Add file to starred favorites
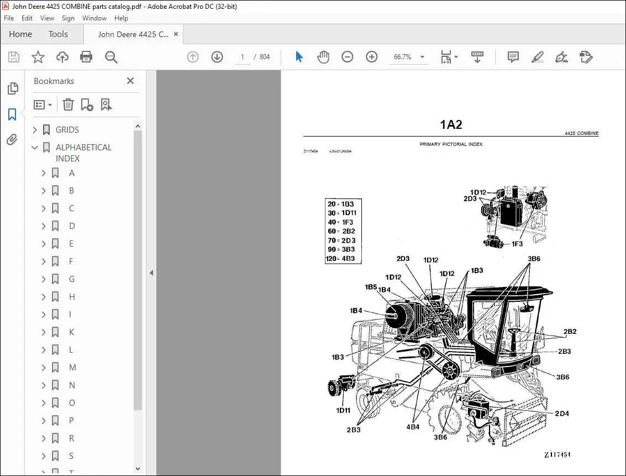 point(38,57)
